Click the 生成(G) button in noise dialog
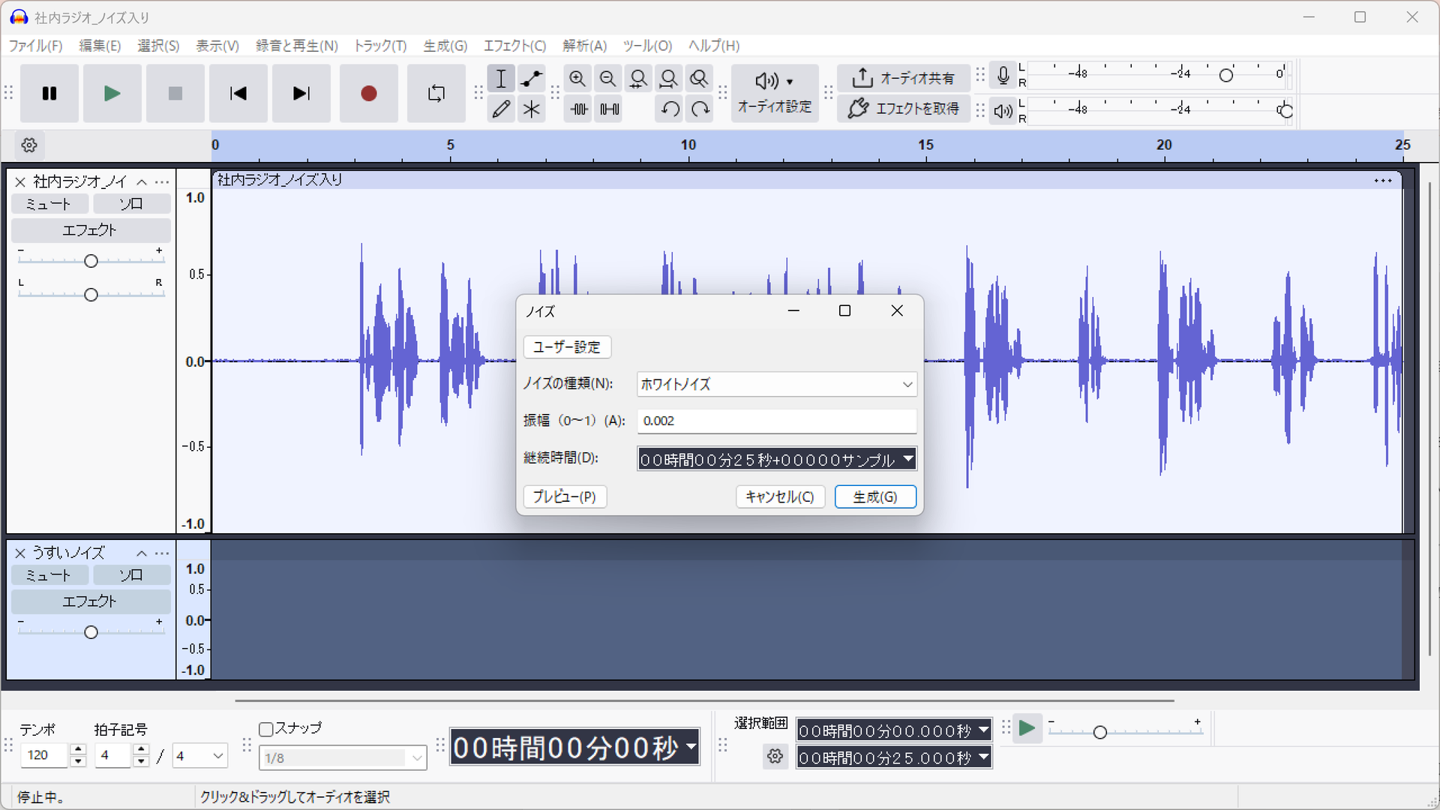 click(x=875, y=496)
